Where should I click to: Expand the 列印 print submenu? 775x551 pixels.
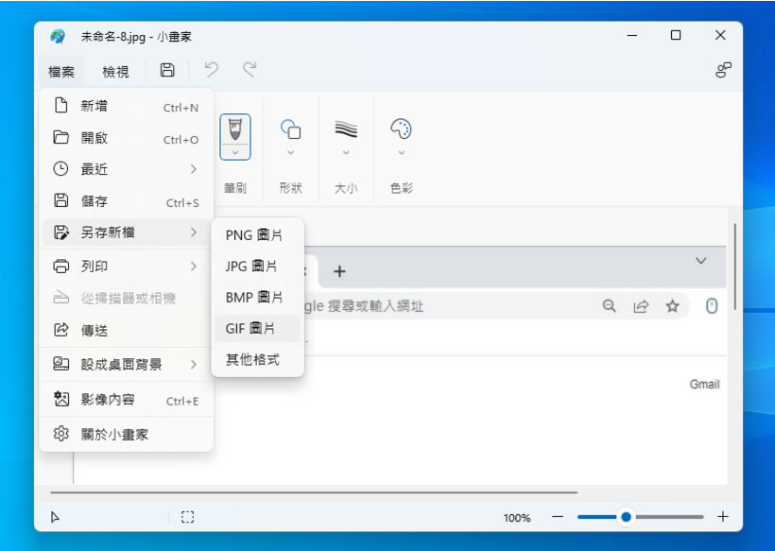pyautogui.click(x=193, y=267)
